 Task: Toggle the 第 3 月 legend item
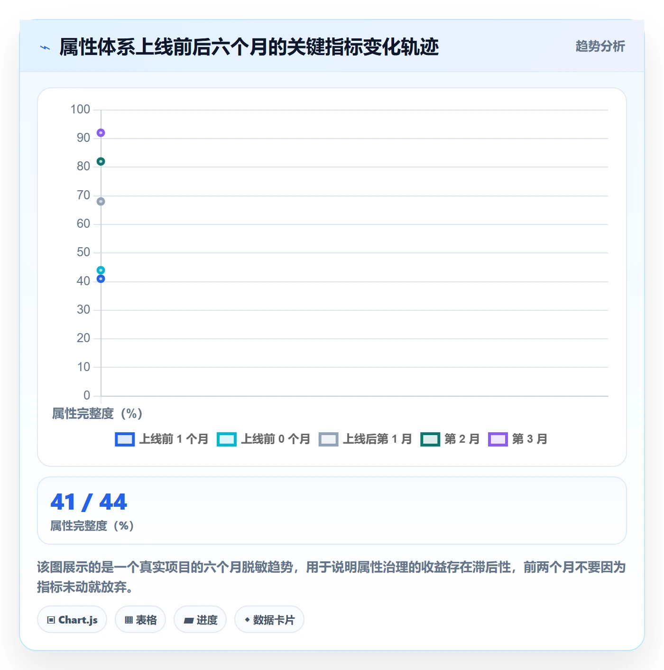518,439
